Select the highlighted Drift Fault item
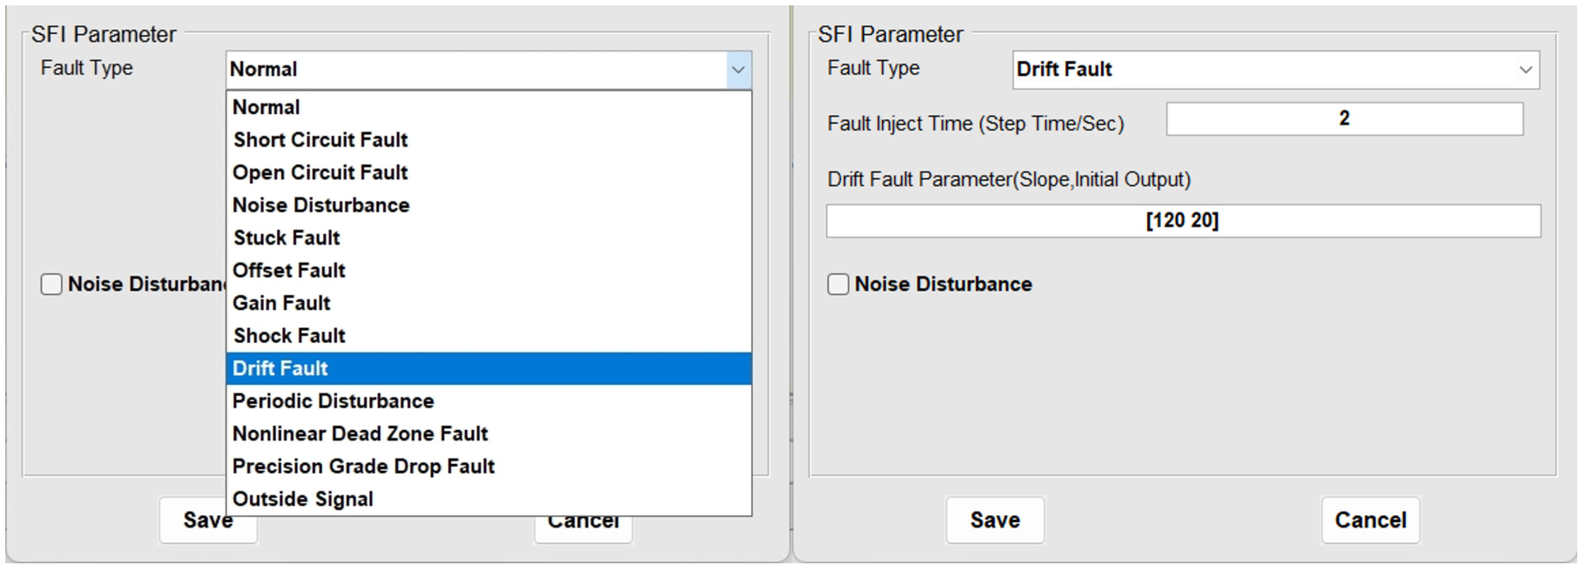 click(x=280, y=368)
